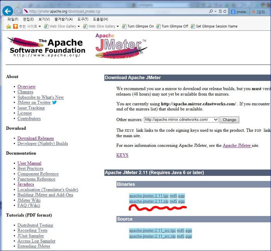Image resolution: width=271 pixels, height=251 pixels.
Task: Click the address bar URL field
Action: (x=114, y=11)
